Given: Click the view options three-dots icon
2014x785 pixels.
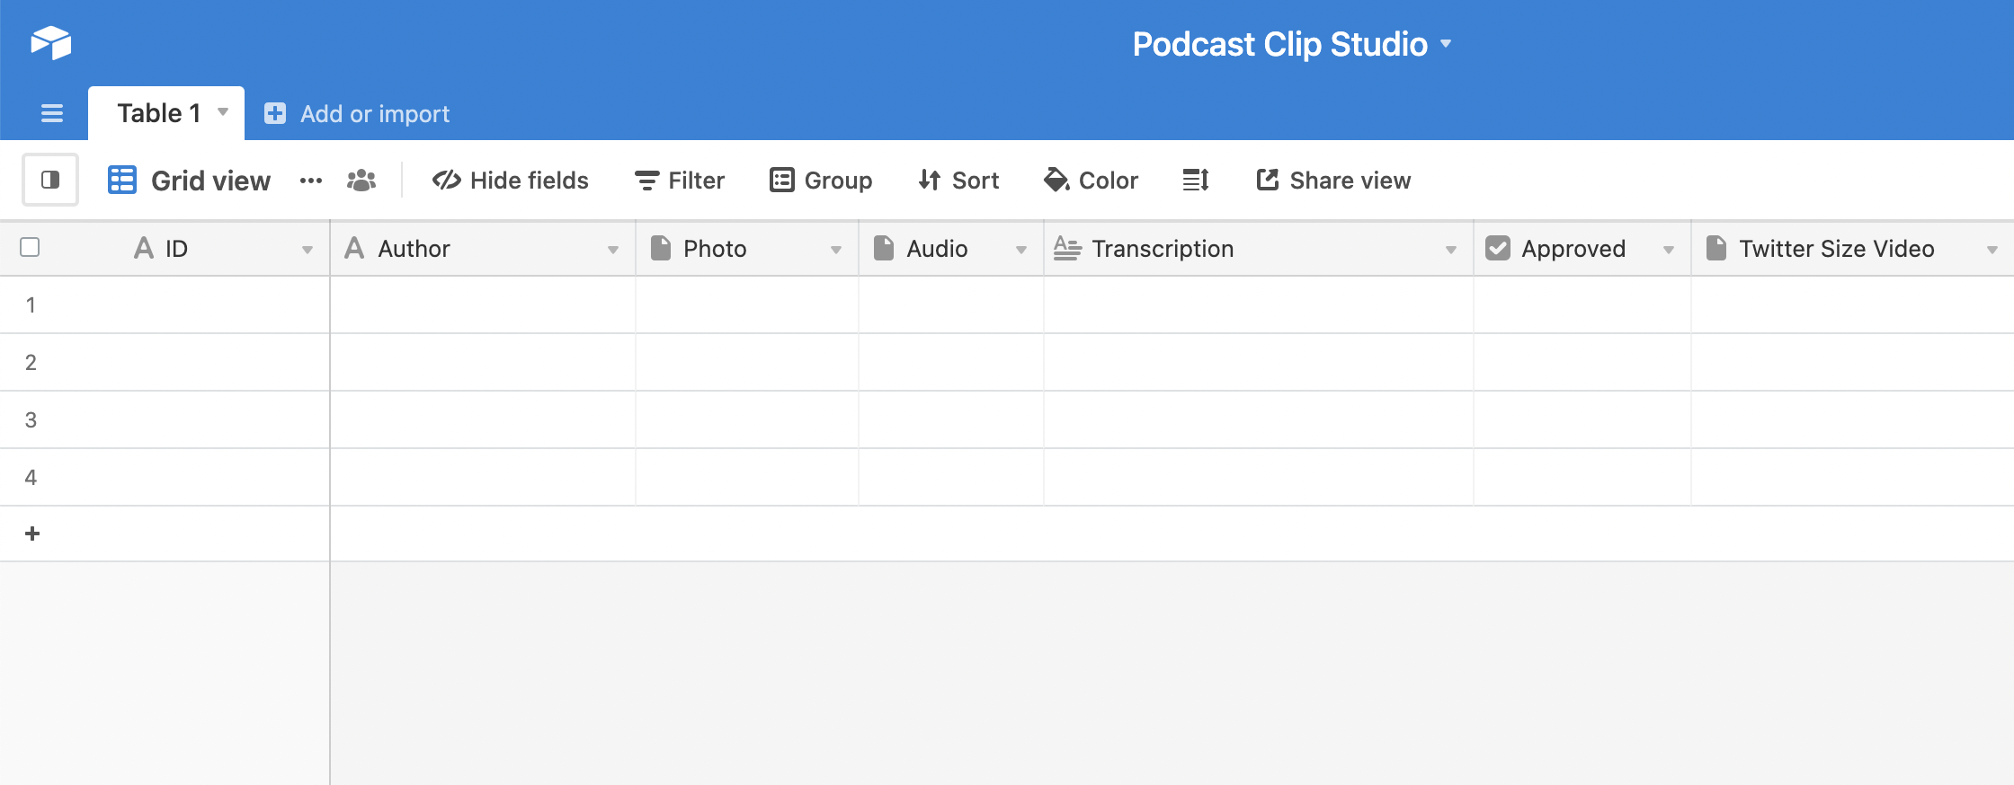Looking at the screenshot, I should point(311,181).
